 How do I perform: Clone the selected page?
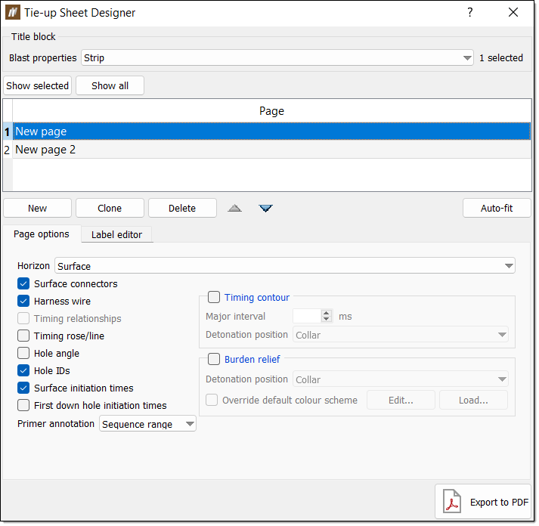110,209
